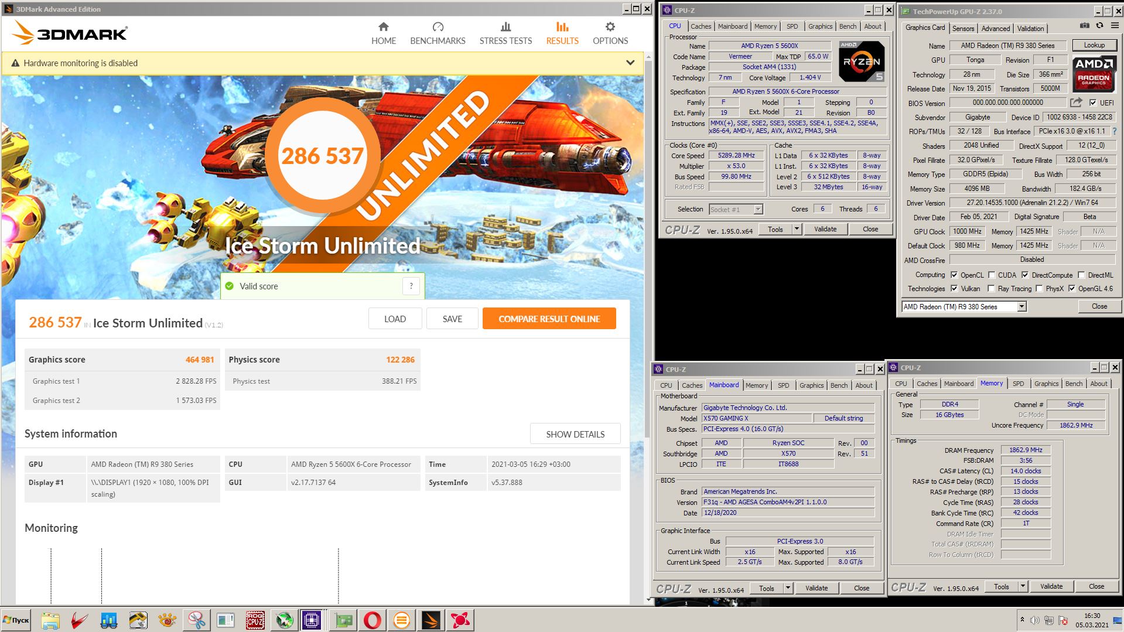
Task: Open the XnView eye taskbar icon
Action: click(x=168, y=620)
